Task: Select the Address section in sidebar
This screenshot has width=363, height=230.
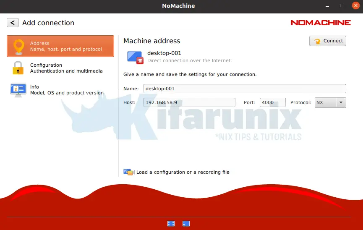Action: pos(60,46)
